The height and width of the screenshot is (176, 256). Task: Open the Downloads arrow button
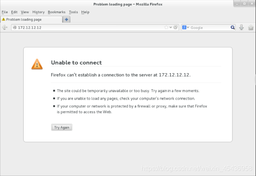click(241, 27)
